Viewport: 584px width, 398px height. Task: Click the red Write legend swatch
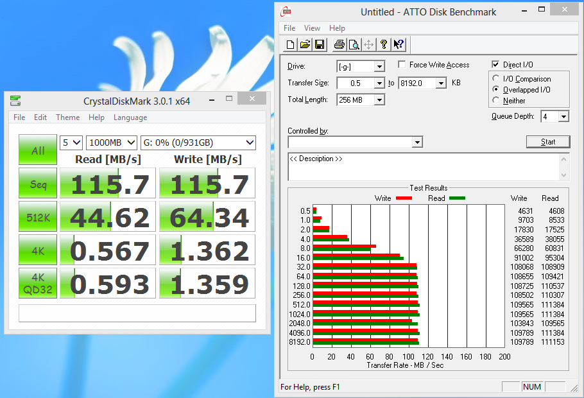coord(404,198)
